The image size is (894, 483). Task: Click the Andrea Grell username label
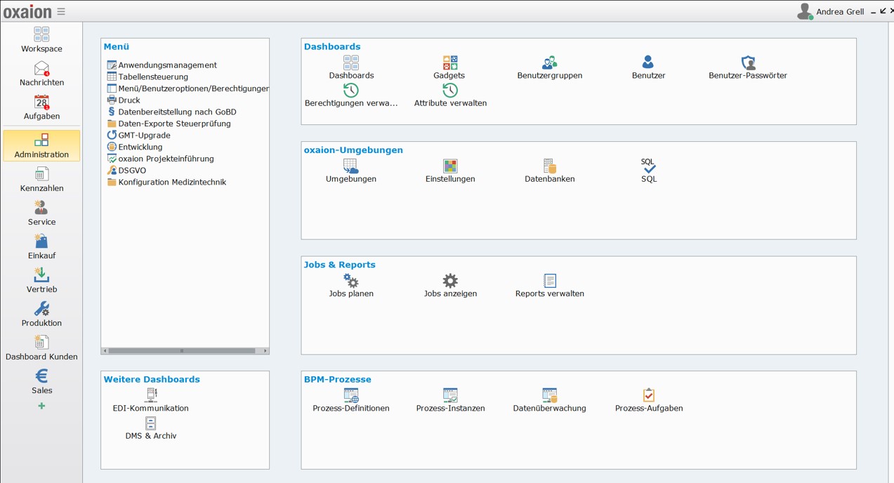[840, 12]
